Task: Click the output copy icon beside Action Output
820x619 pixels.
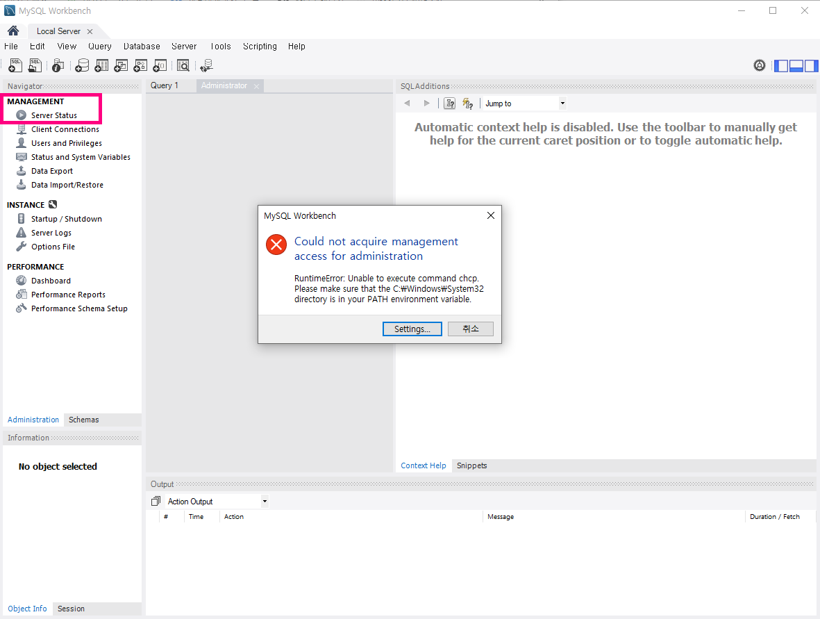Action: click(x=156, y=502)
